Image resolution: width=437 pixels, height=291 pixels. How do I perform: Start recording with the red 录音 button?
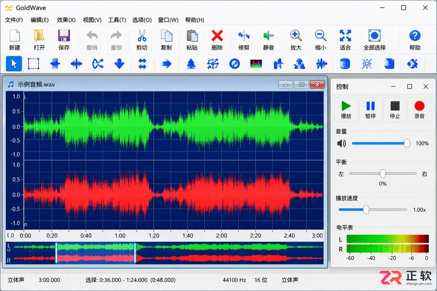[419, 110]
